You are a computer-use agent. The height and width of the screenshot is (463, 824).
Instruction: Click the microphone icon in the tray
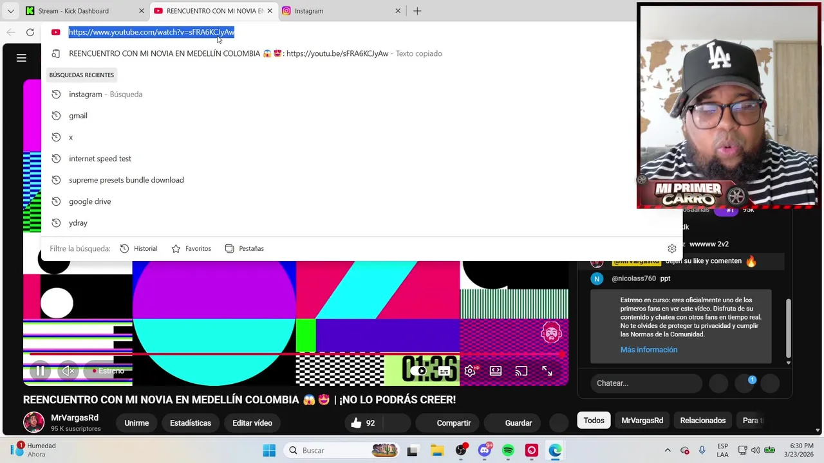702,450
